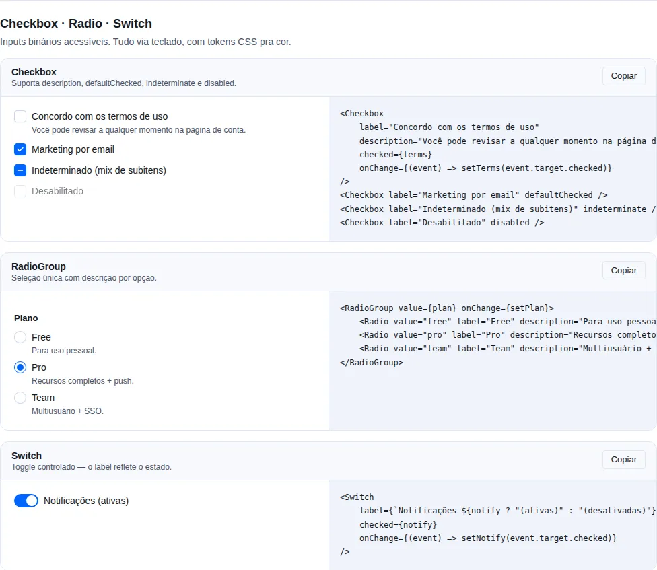This screenshot has width=657, height=570.
Task: Click the 'RadioGroup' section title
Action: (x=38, y=266)
